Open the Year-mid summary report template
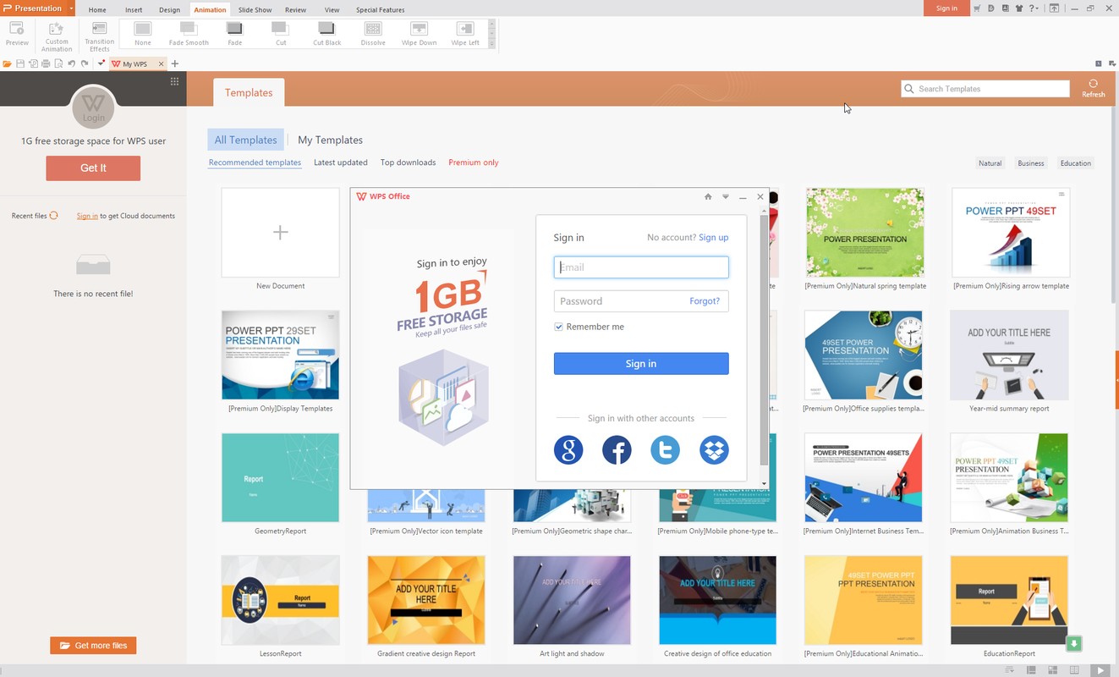Image resolution: width=1119 pixels, height=677 pixels. pos(1009,355)
